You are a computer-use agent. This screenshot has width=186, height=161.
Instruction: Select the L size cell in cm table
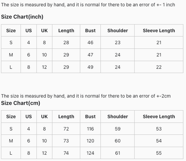11,153
